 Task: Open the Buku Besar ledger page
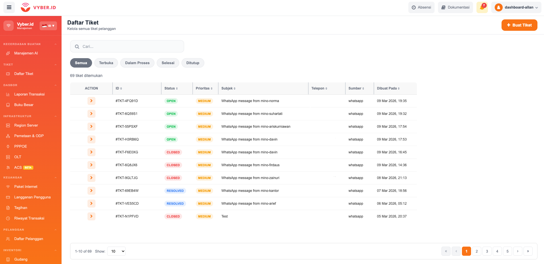tap(24, 105)
